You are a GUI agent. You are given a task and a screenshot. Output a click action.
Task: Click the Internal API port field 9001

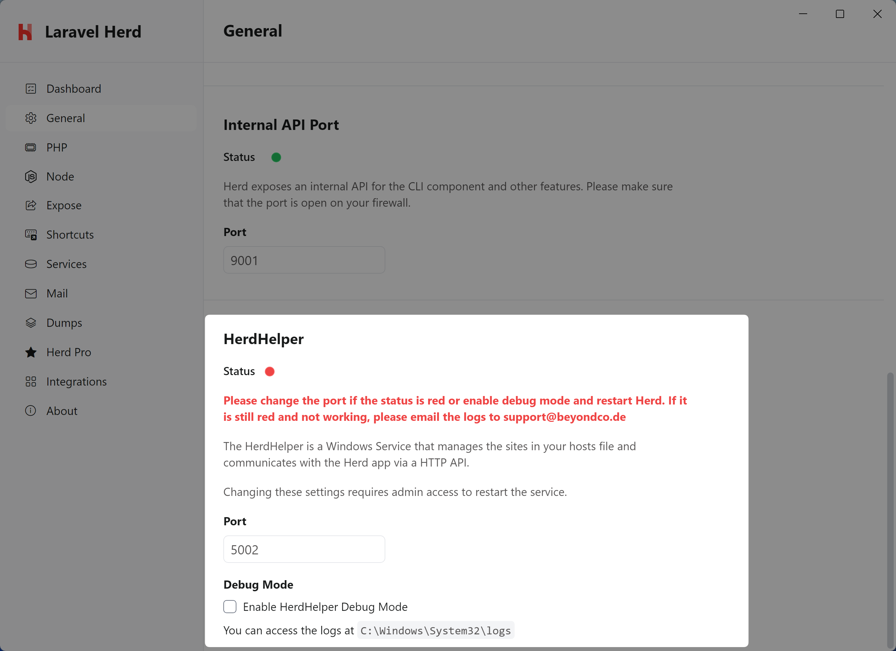click(x=304, y=260)
